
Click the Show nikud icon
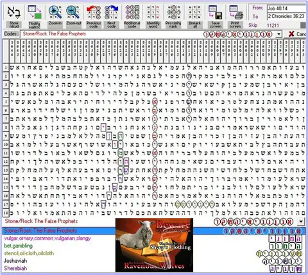click(x=14, y=12)
